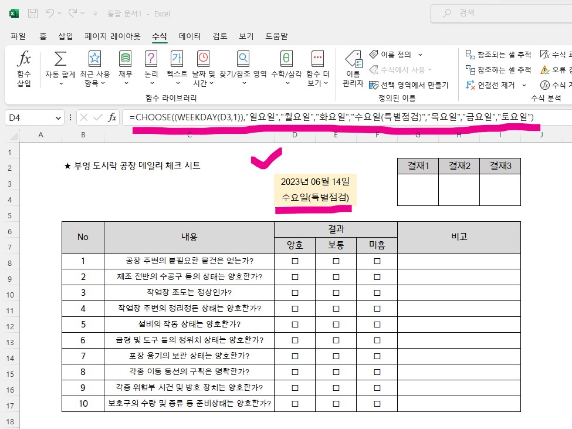572x429 pixels.
Task: Click the Save icon in quick access toolbar
Action: click(33, 14)
